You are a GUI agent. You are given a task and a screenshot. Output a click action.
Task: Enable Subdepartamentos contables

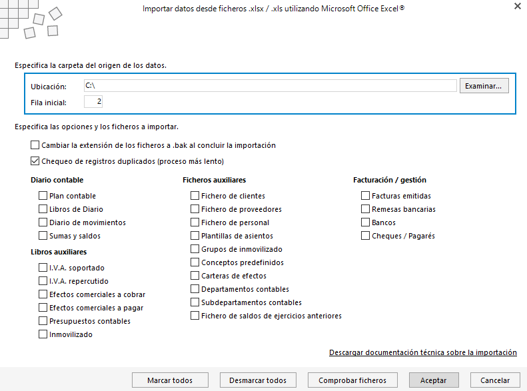tap(195, 302)
